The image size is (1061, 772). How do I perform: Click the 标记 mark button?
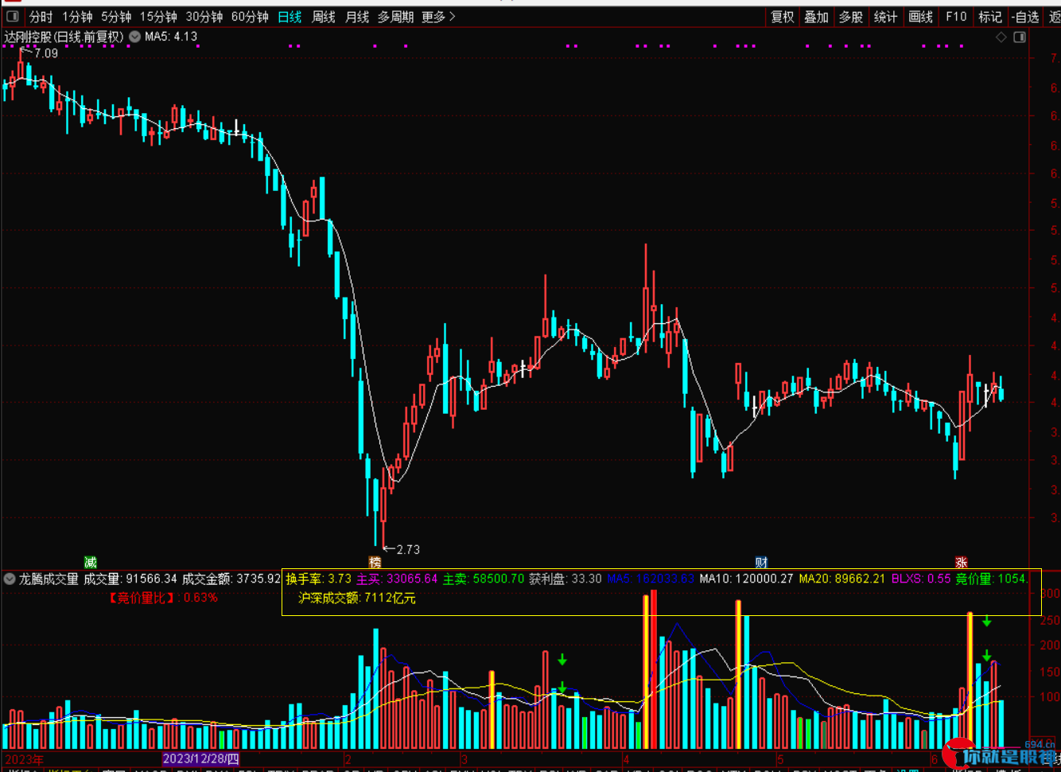point(990,17)
